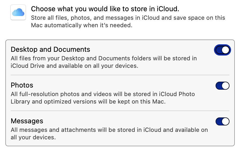Click the "Choose what you would like to store" heading
238x150 pixels.
tap(105, 9)
